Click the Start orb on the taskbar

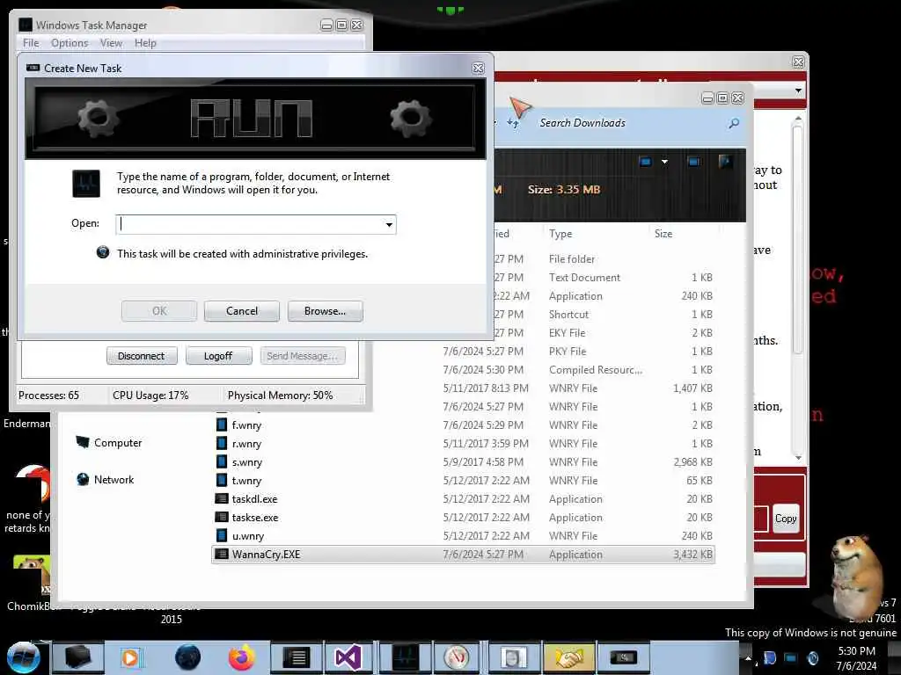[23, 657]
